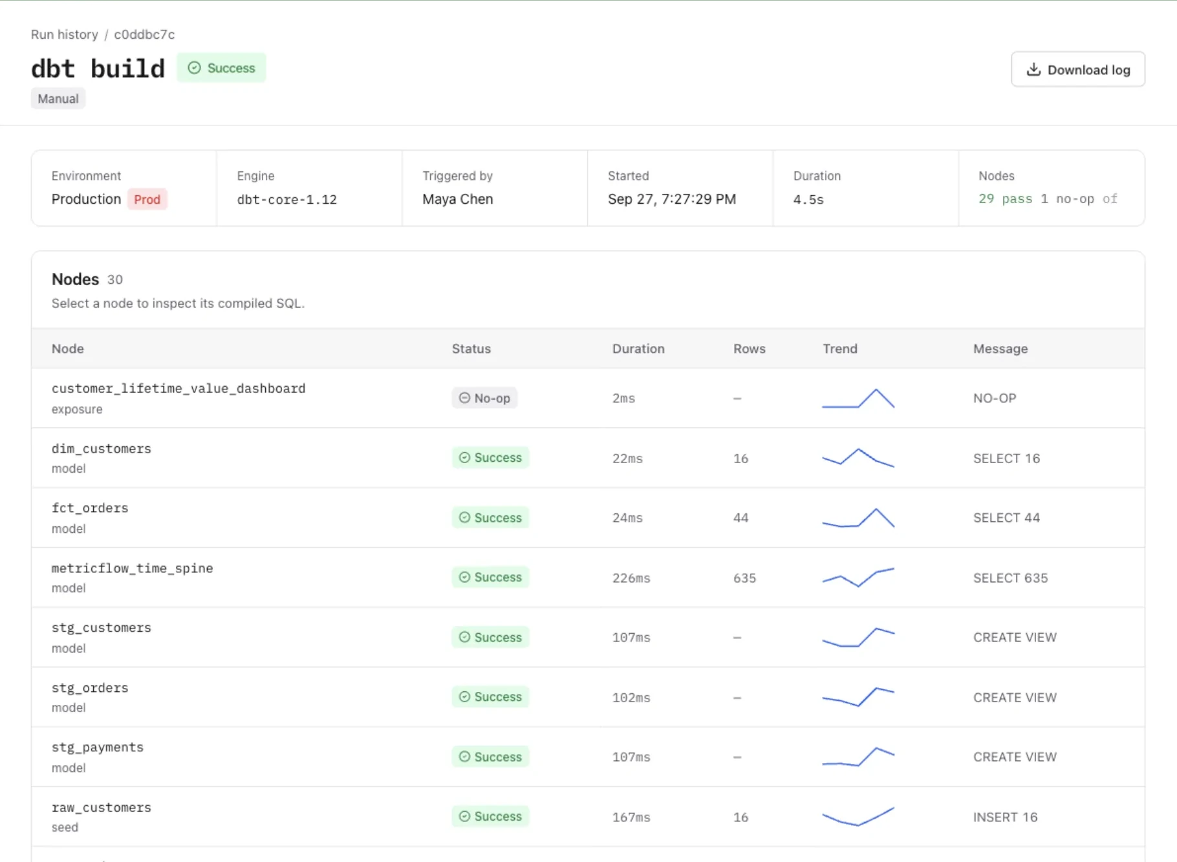Click the c0ddbc7c breadcrumb
The image size is (1177, 862).
144,34
